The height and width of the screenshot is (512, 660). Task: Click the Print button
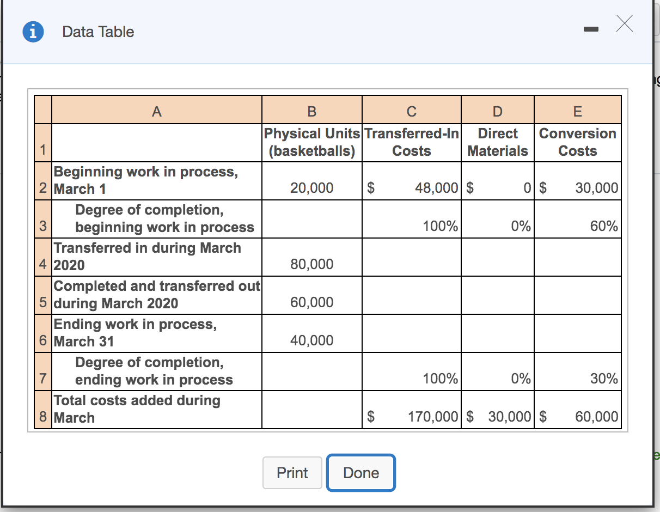pyautogui.click(x=292, y=473)
